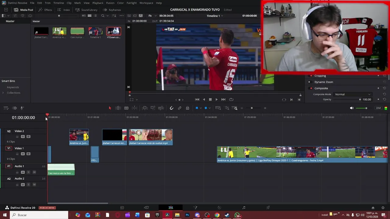Click the DIM audio button
The width and height of the screenshot is (390, 219).
(x=378, y=108)
